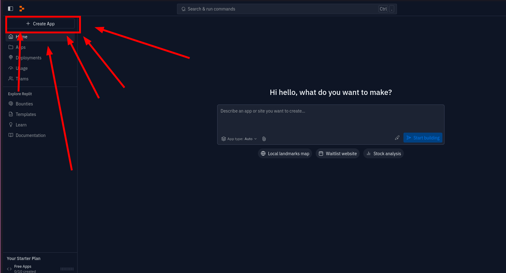Click the Templates file icon
The height and width of the screenshot is (273, 506).
(x=11, y=114)
